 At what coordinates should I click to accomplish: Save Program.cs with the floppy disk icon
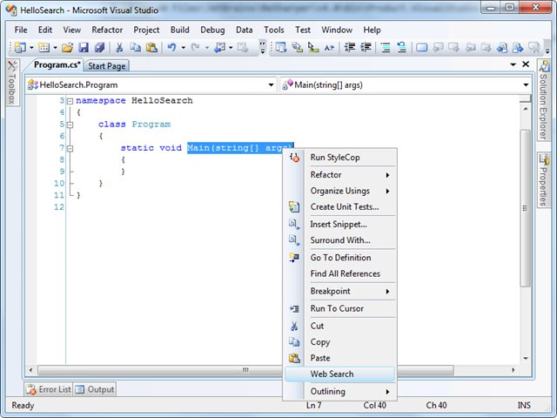(84, 47)
